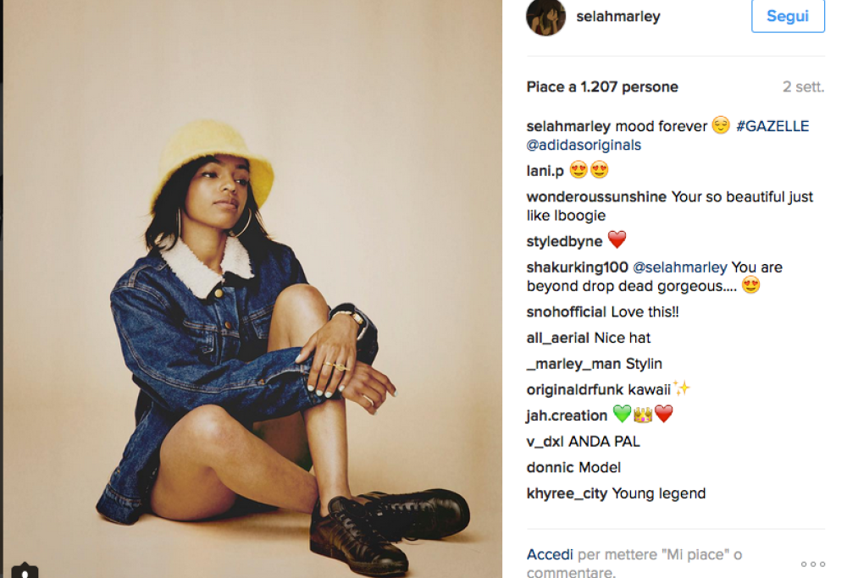
Task: Open shakurking100 commenter profile
Action: click(x=577, y=267)
